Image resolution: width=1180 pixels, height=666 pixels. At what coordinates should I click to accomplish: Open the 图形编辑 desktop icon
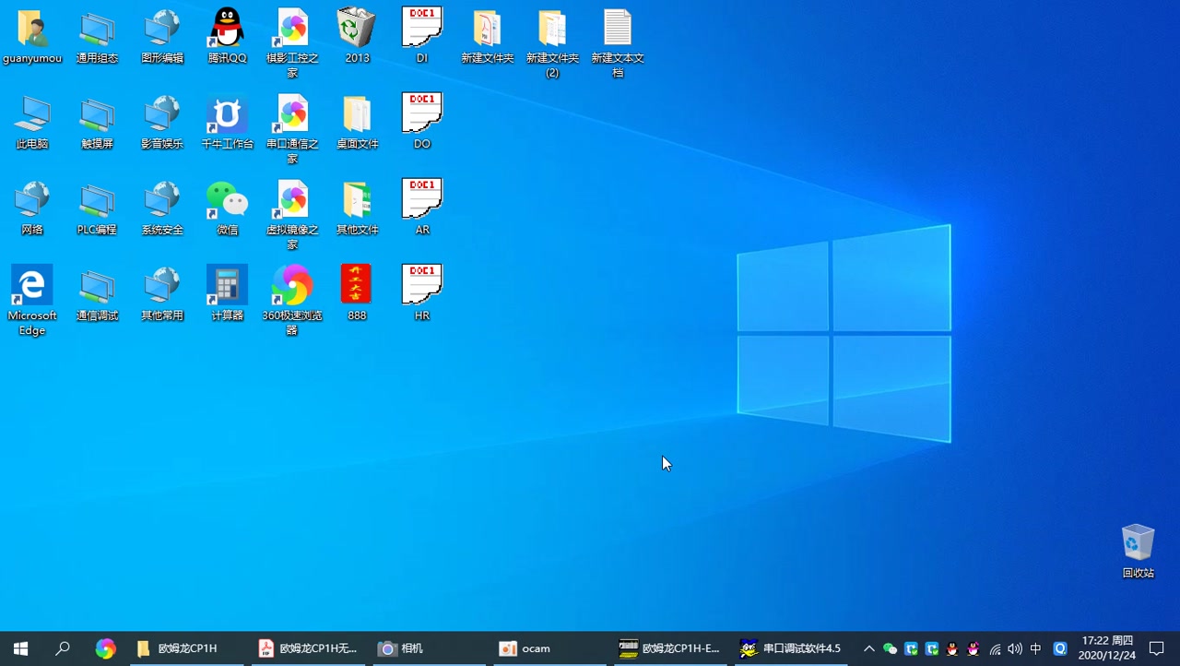[x=162, y=37]
